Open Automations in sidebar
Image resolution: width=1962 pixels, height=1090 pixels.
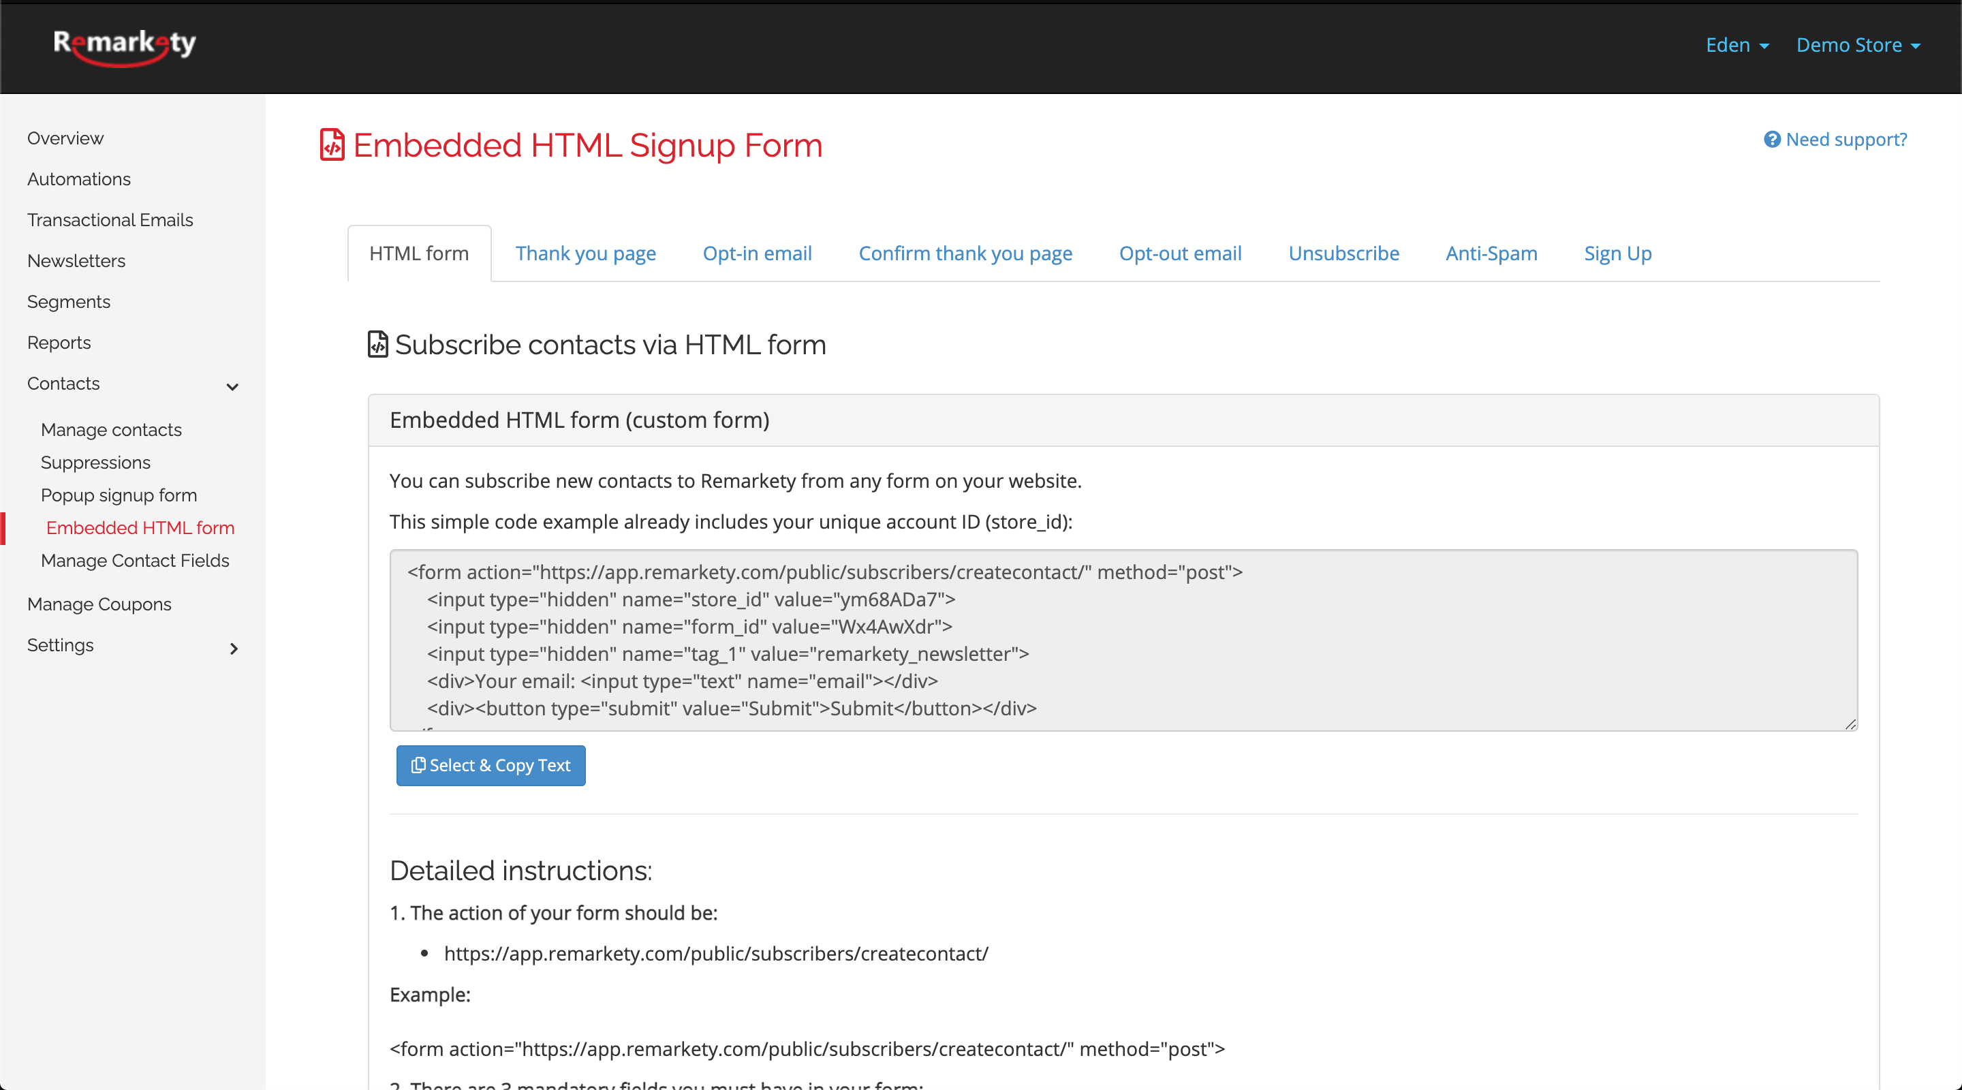(78, 179)
